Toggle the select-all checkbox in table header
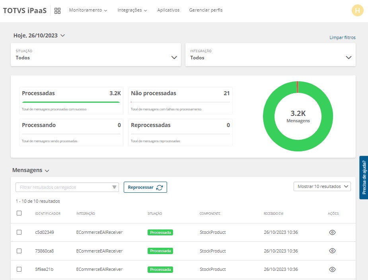The width and height of the screenshot is (368, 280). click(19, 213)
